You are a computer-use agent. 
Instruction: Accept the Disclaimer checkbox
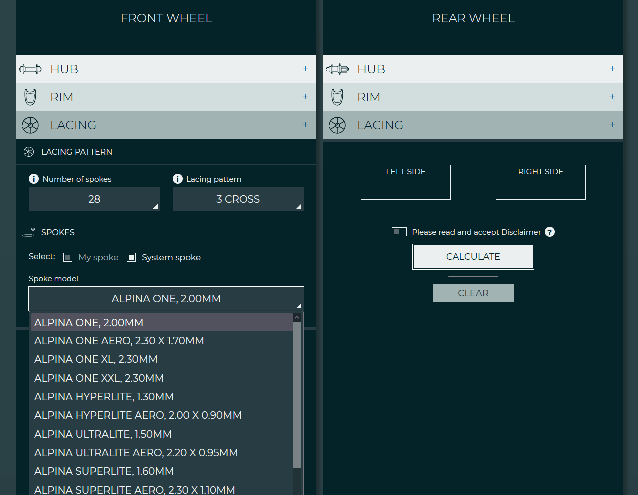[x=399, y=232]
